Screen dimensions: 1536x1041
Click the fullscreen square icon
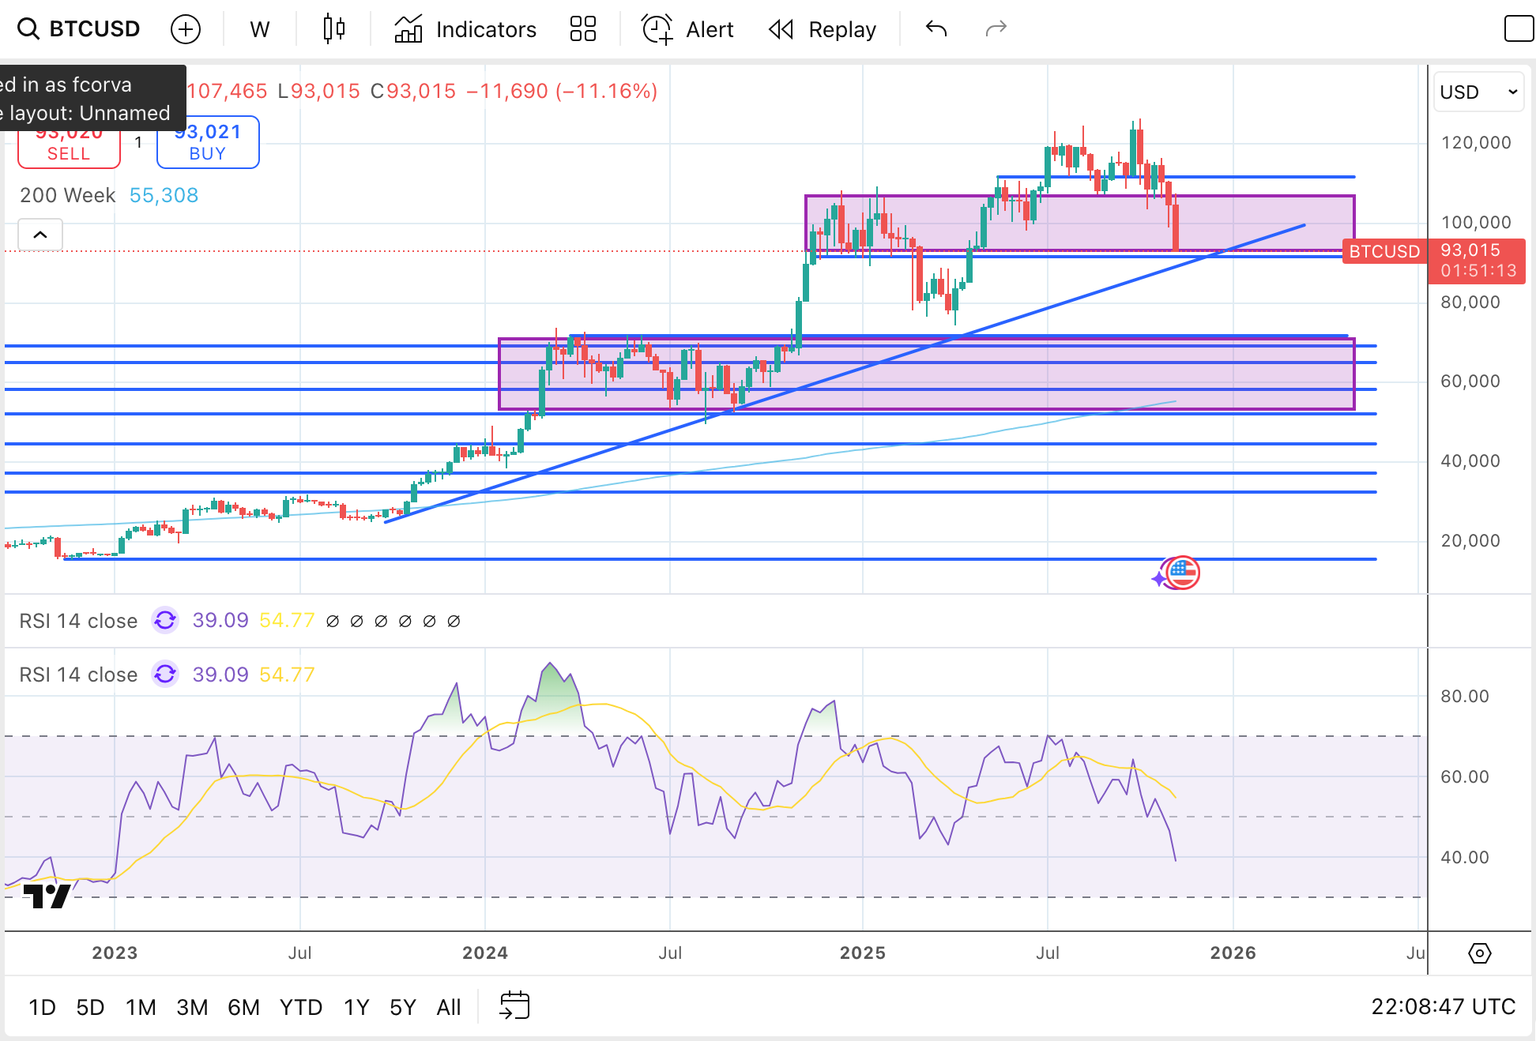coord(1519,29)
